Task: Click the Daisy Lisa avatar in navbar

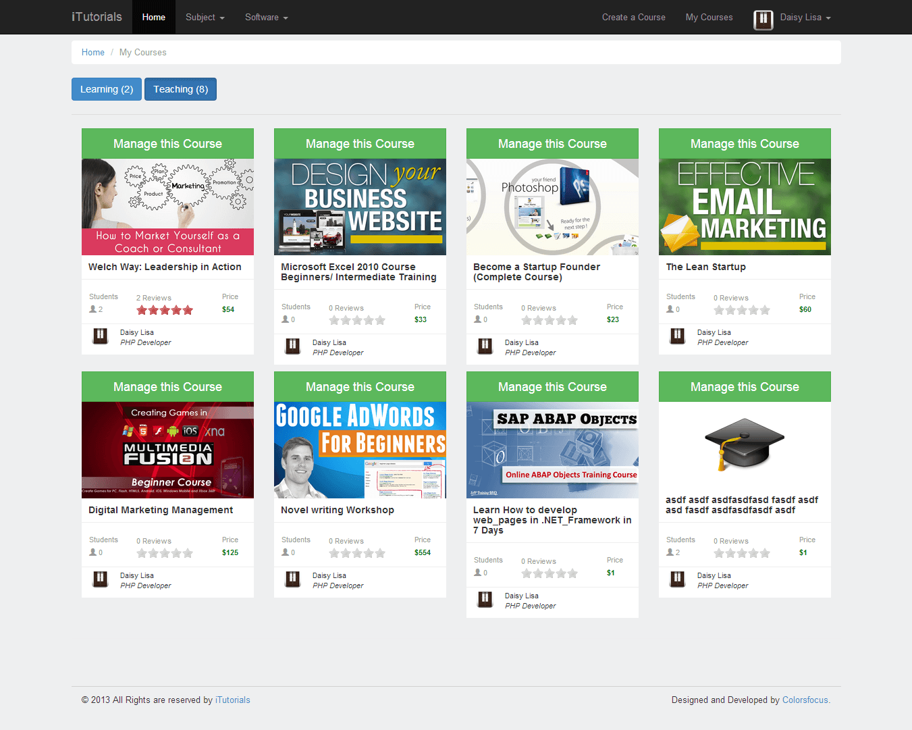Action: pyautogui.click(x=763, y=20)
